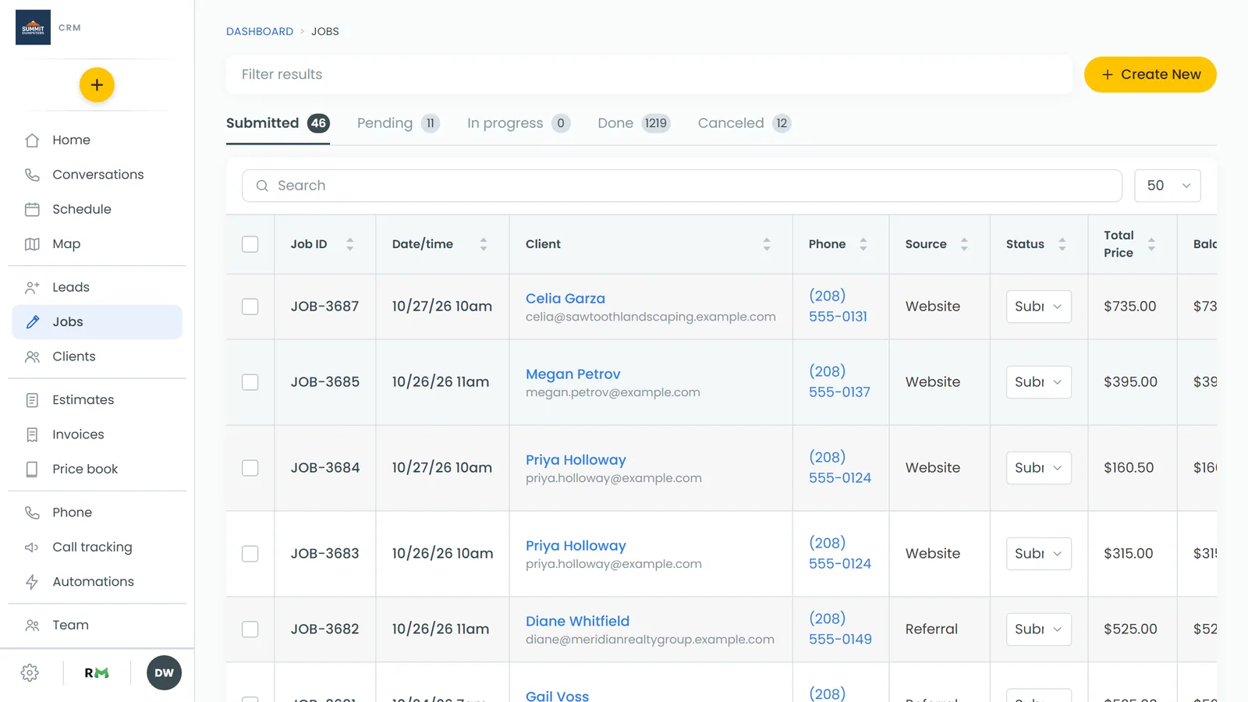Image resolution: width=1248 pixels, height=702 pixels.
Task: Click into the Filter results field
Action: pos(649,75)
